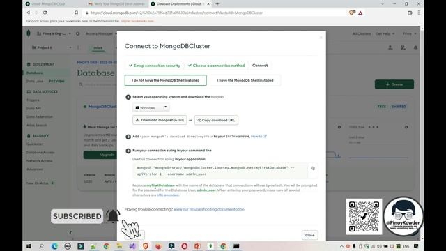
Task: Open the Pinoy's Org organization dropdown
Action: [x=54, y=34]
